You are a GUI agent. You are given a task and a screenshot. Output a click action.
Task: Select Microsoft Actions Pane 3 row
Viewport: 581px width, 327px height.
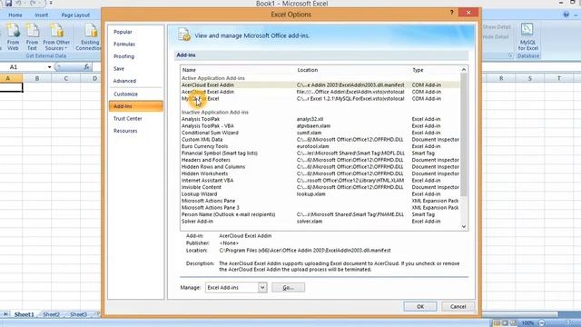[320, 208]
